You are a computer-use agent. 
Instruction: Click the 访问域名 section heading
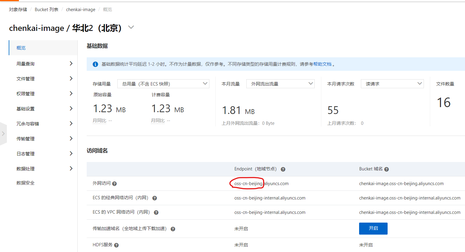97,151
